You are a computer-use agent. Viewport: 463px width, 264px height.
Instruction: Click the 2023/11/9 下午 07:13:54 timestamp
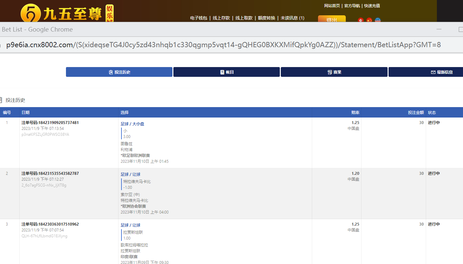click(42, 129)
